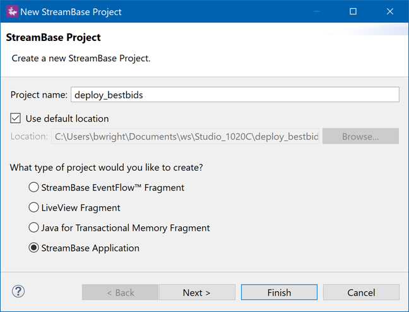Viewport: 409px width, 312px height.
Task: Cancel the project creation wizard
Action: (x=361, y=292)
